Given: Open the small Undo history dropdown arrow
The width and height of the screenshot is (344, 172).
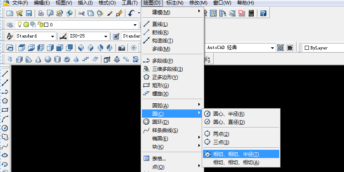Looking at the screenshot, I should 139,13.
